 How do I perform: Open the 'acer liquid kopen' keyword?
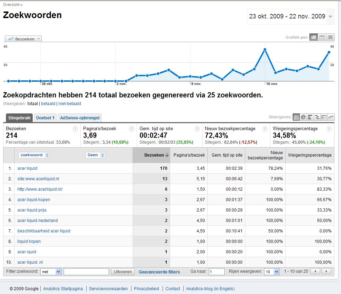pyautogui.click(x=34, y=200)
